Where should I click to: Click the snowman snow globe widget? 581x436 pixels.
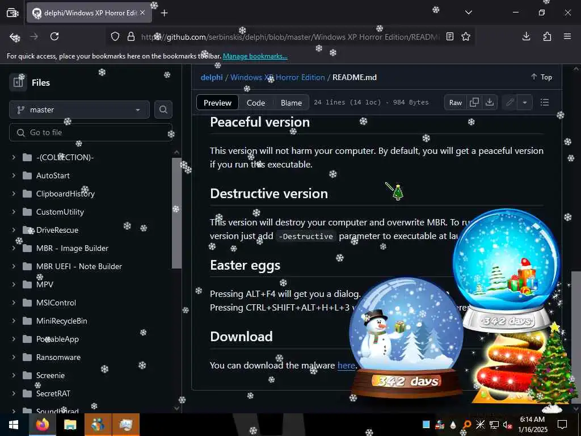coord(407,337)
